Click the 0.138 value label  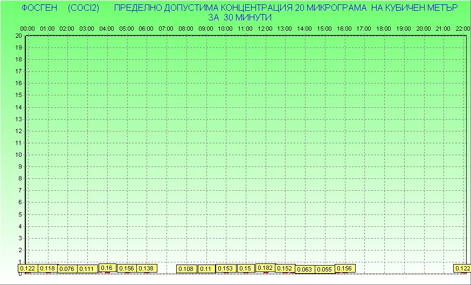pos(147,268)
